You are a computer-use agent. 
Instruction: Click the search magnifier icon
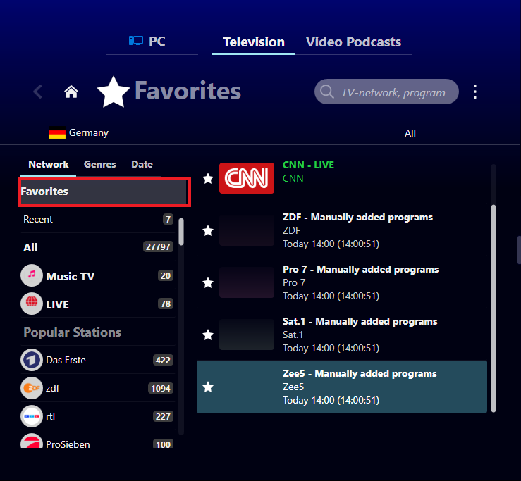[327, 92]
